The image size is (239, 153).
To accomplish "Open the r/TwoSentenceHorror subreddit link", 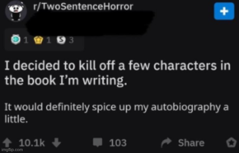I will pos(83,7).
